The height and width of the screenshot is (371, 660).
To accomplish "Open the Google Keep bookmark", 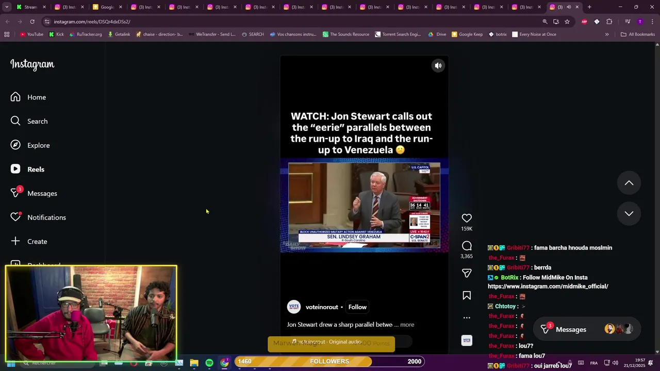I will click(467, 35).
